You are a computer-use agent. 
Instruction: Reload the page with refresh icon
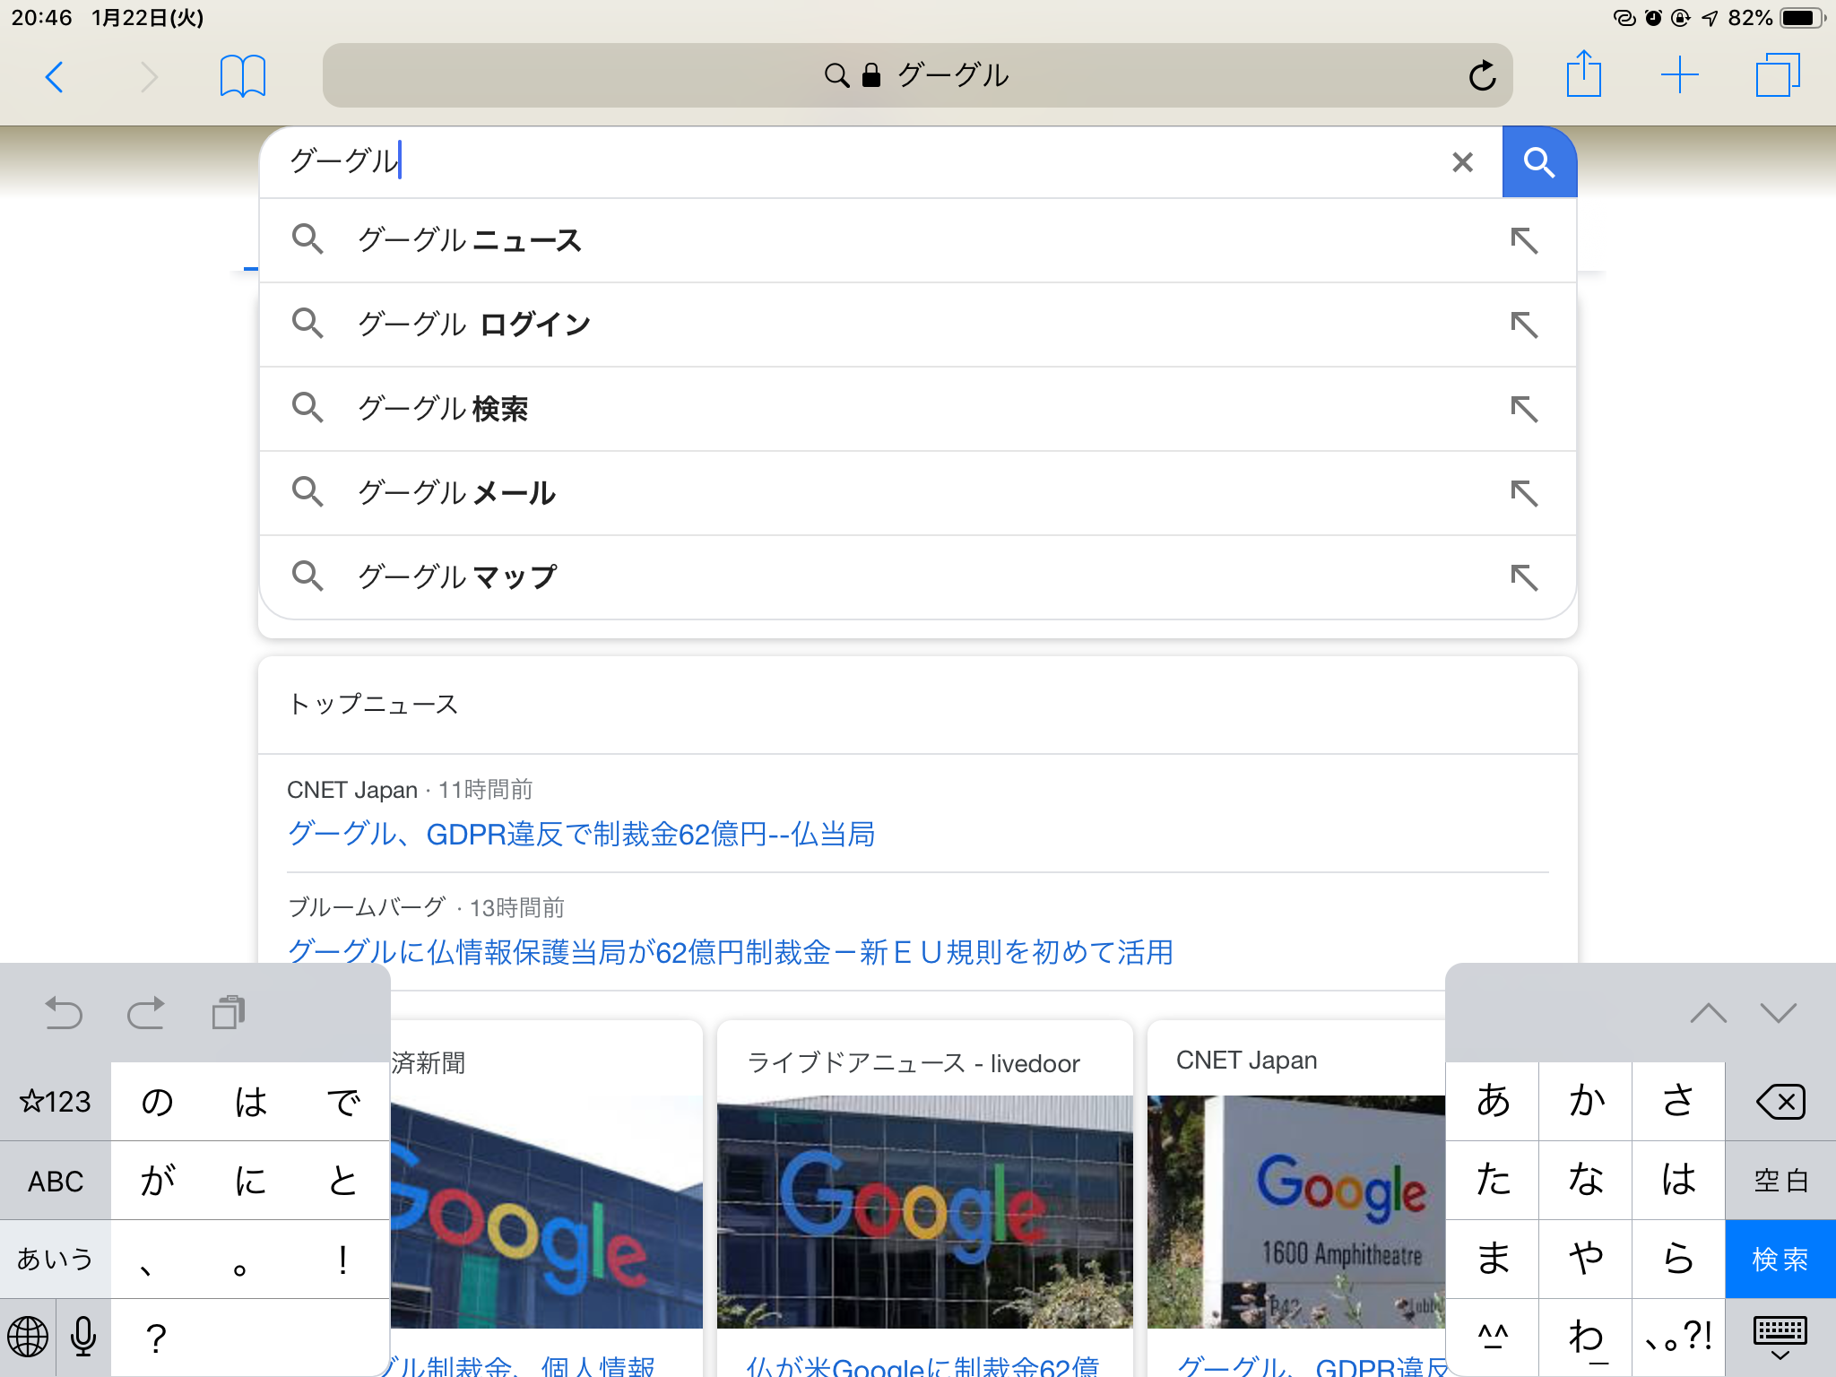pos(1482,76)
